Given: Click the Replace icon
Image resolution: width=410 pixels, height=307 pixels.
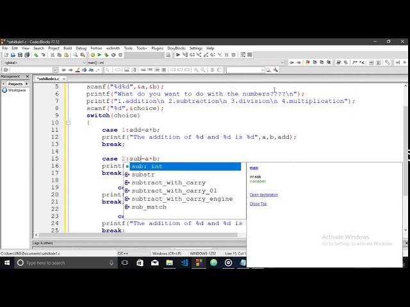Looking at the screenshot, I should pos(83,55).
